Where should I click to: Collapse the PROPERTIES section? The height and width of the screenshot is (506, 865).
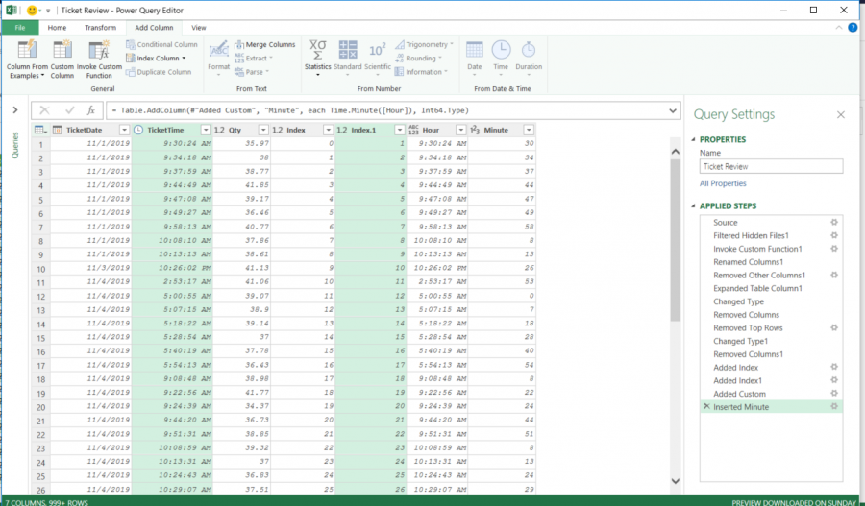click(x=693, y=139)
